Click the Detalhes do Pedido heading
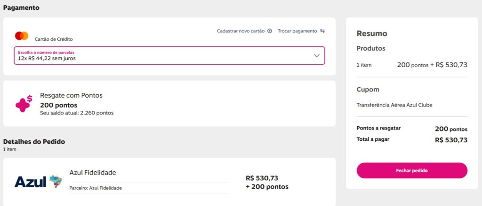482x206 pixels. pyautogui.click(x=34, y=141)
